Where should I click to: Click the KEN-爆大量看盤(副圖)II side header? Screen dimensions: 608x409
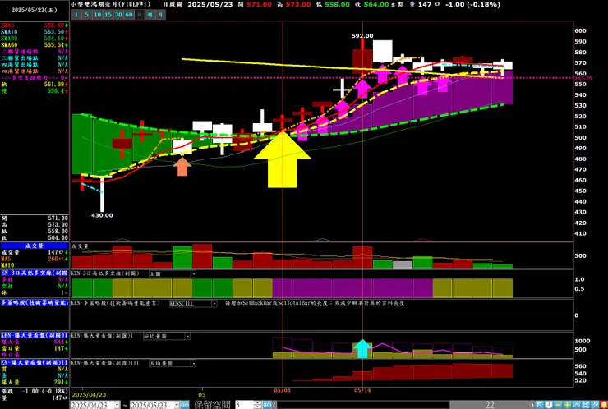[35, 362]
